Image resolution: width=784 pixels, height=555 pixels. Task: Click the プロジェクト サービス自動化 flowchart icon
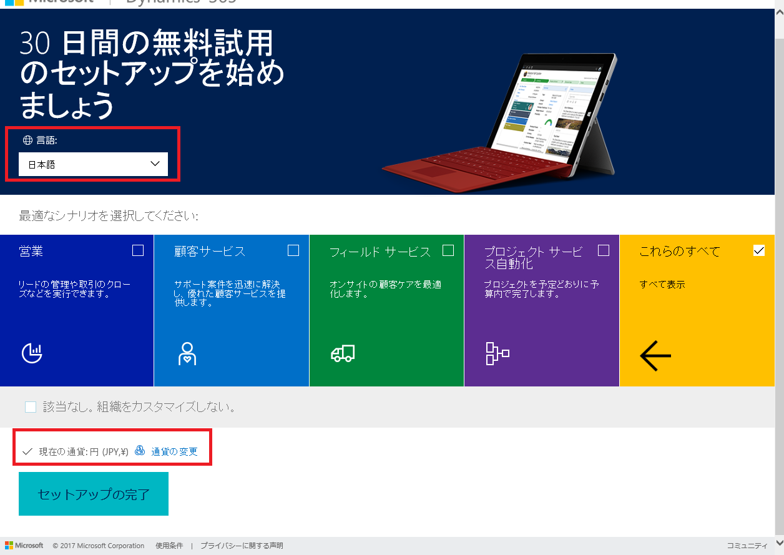point(497,353)
